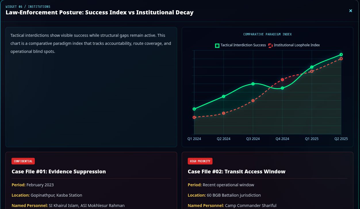
Task: Click the WIDGET 06 / INSTITUTIONS label
Action: pos(28,7)
